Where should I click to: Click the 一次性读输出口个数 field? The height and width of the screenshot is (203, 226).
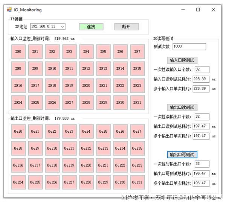tap(202, 117)
